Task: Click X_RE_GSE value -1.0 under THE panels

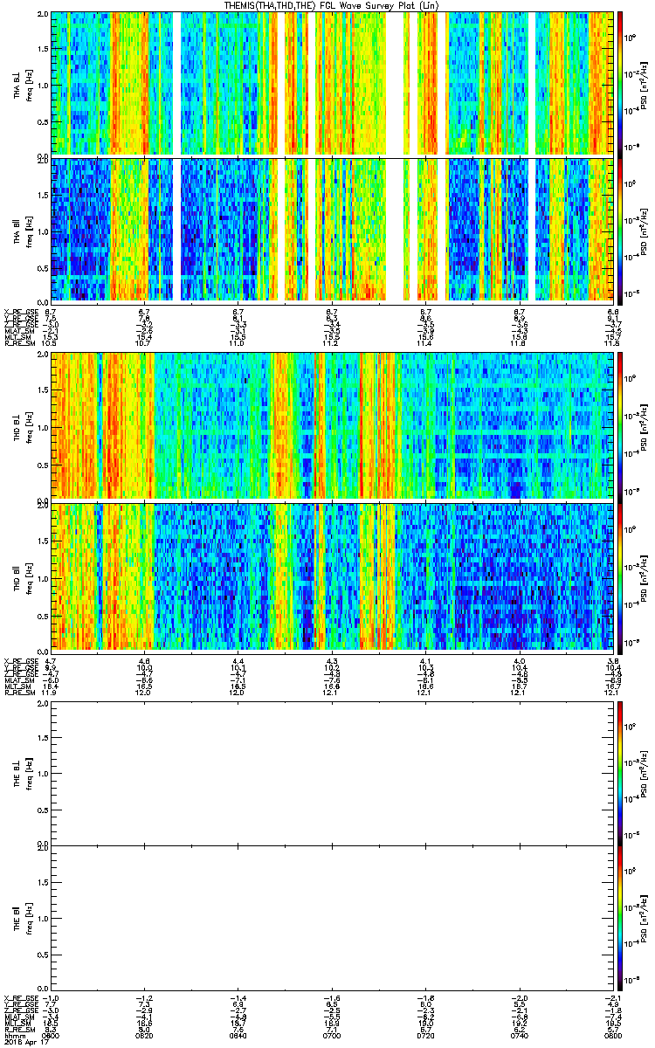Action: click(50, 997)
